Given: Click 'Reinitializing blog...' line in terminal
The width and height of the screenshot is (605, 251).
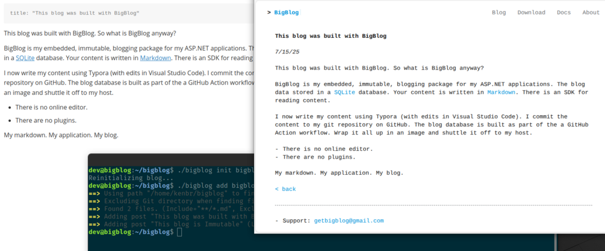Looking at the screenshot, I should 131,178.
